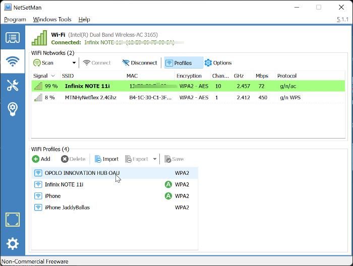Click the B4-1C-30-C1-3F MAC cell
353x266 pixels.
click(x=150, y=97)
